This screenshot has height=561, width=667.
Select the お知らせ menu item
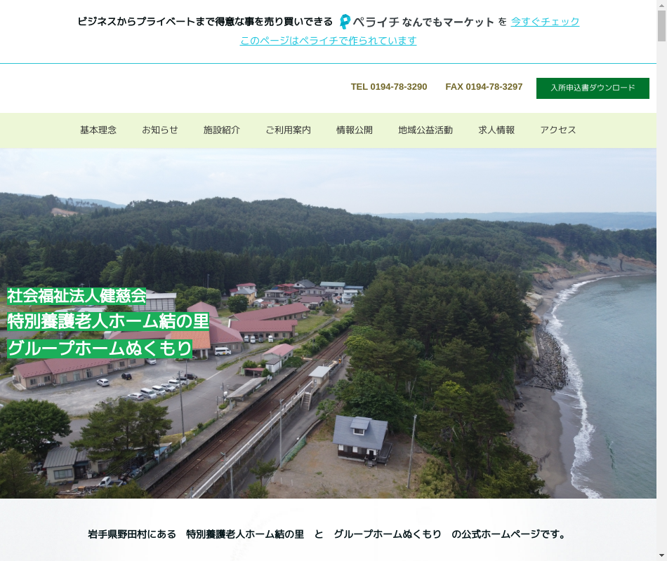click(x=160, y=130)
